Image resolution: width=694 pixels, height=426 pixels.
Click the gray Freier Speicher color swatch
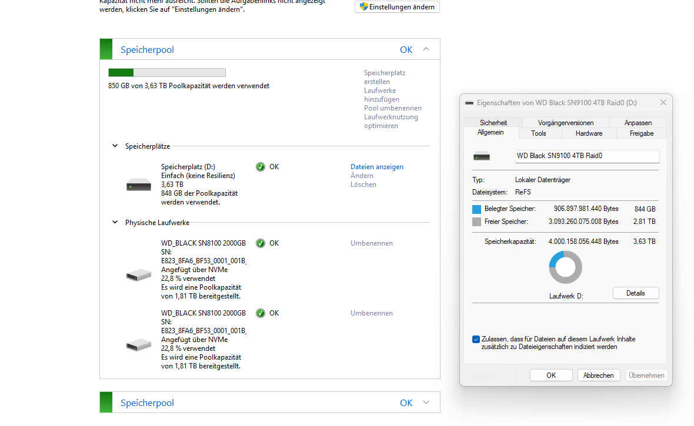point(476,222)
